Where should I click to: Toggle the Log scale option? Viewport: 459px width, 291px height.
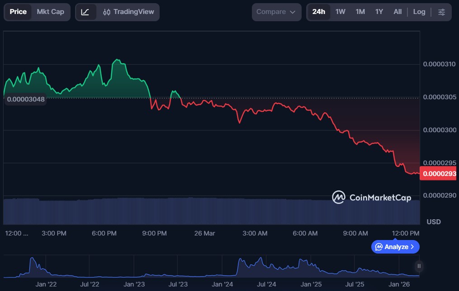[x=419, y=12]
